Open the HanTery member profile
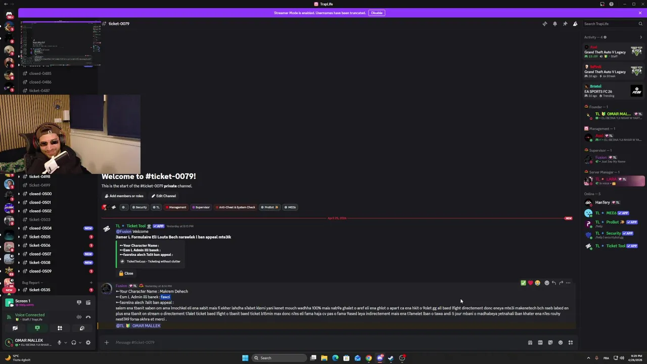 tap(614, 203)
